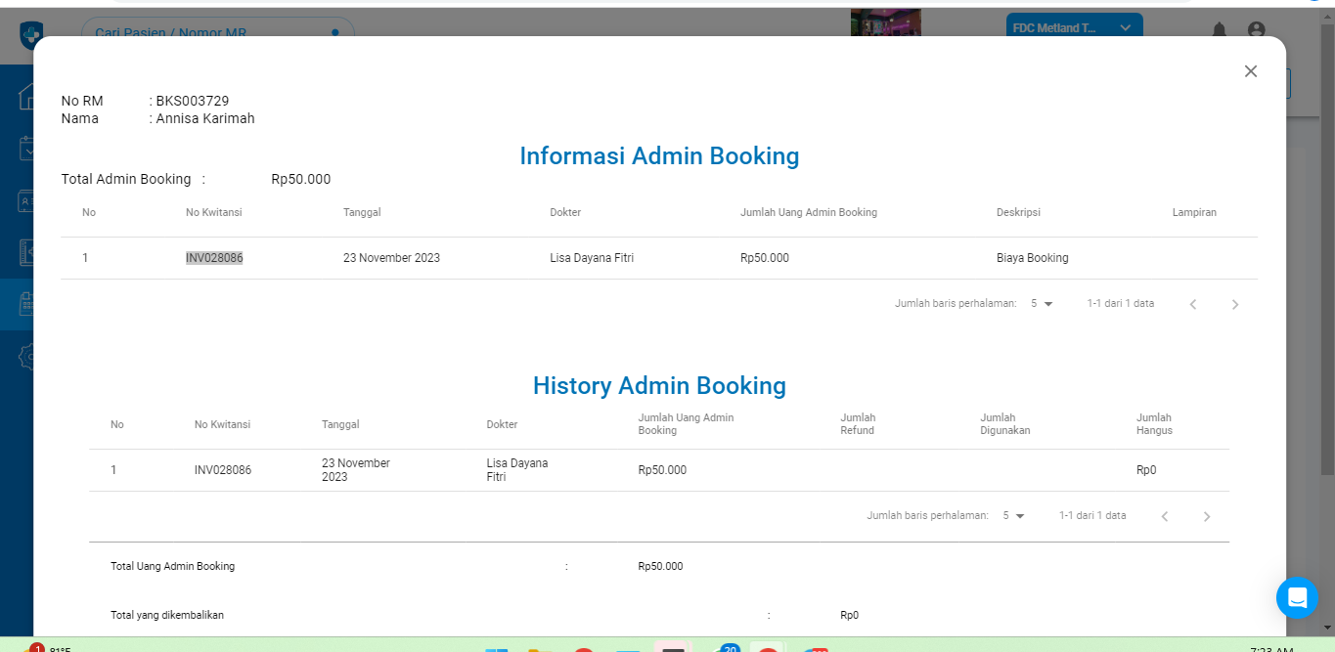Open rows-per-page dropdown in History Admin Booking
This screenshot has height=652, width=1335.
[1013, 516]
